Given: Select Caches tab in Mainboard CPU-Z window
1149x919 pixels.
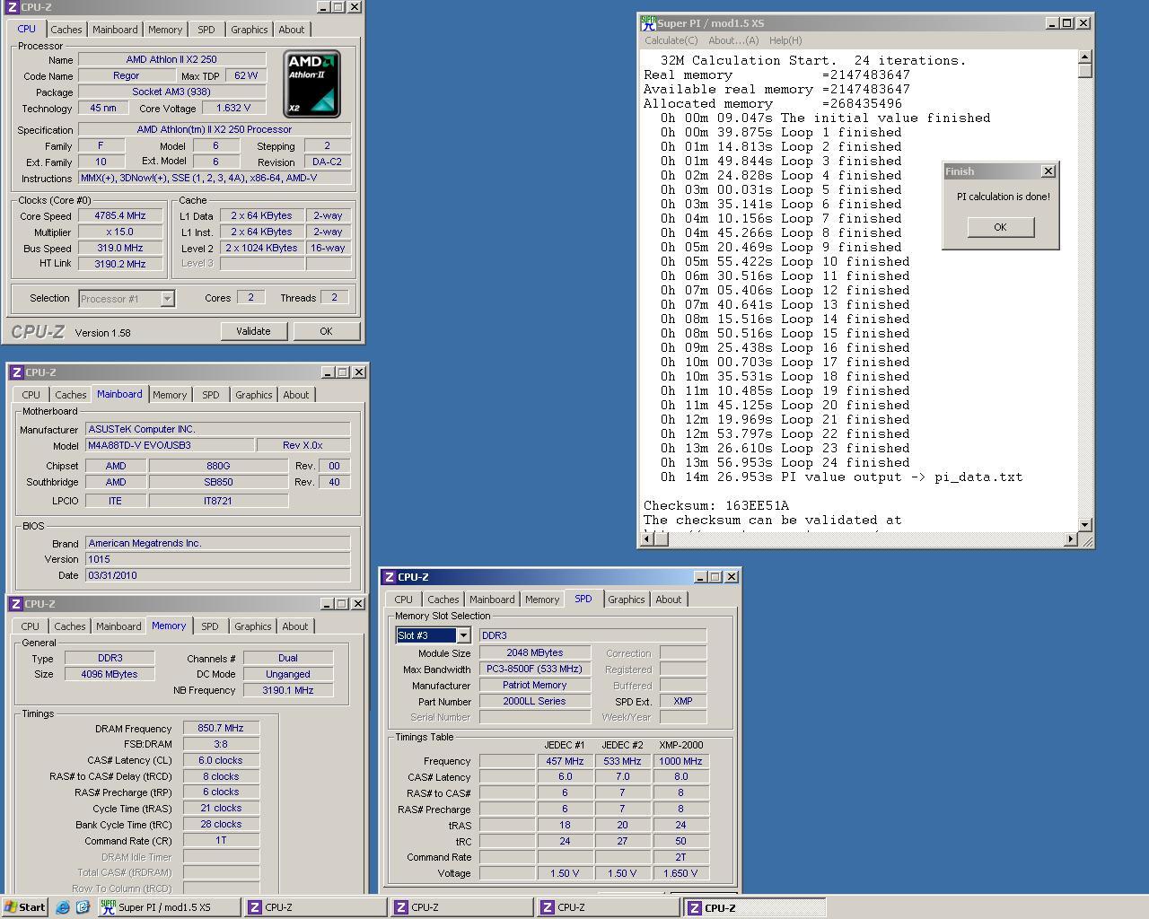Looking at the screenshot, I should coord(70,395).
